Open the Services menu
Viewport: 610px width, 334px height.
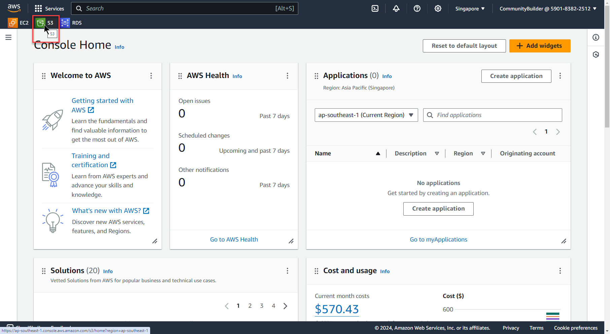(x=49, y=8)
